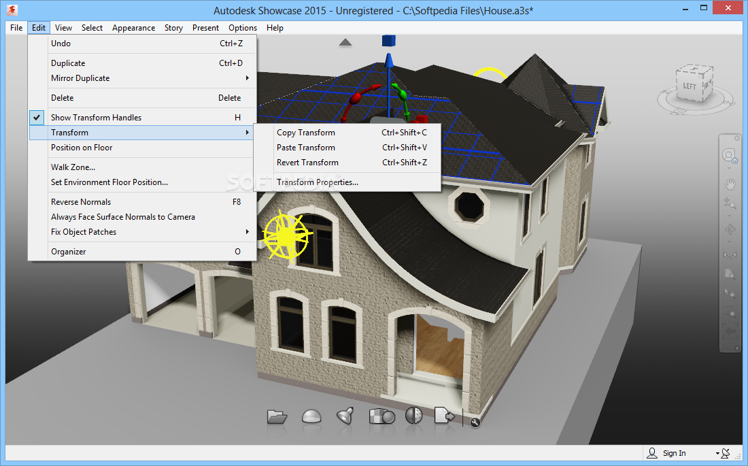Choose Walk Zone... entry

(143, 167)
